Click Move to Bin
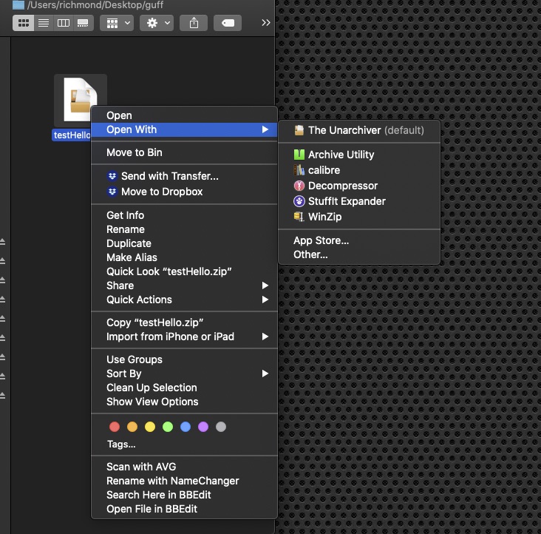Screen dimensions: 541x534 (x=135, y=152)
